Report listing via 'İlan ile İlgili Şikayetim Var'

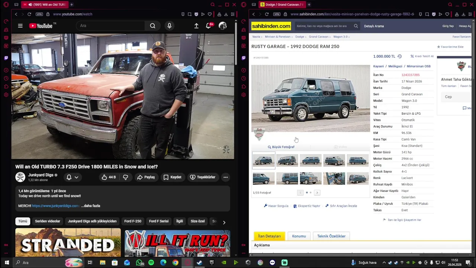click(x=402, y=220)
